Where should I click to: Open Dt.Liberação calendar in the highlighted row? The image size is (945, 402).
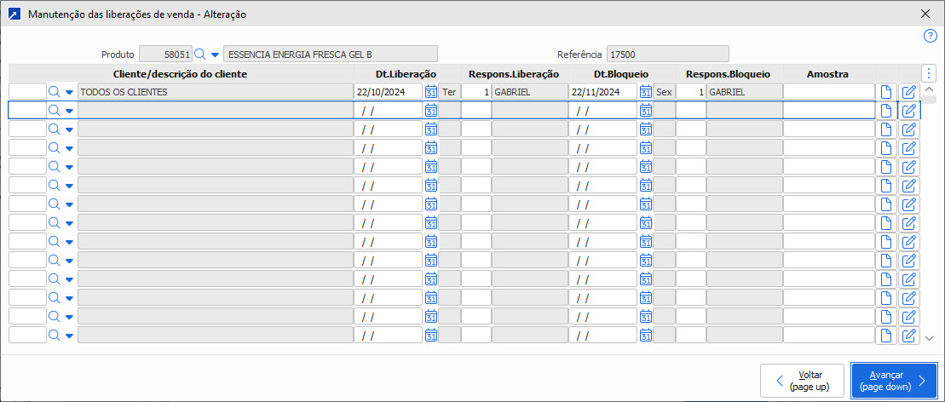pos(431,110)
